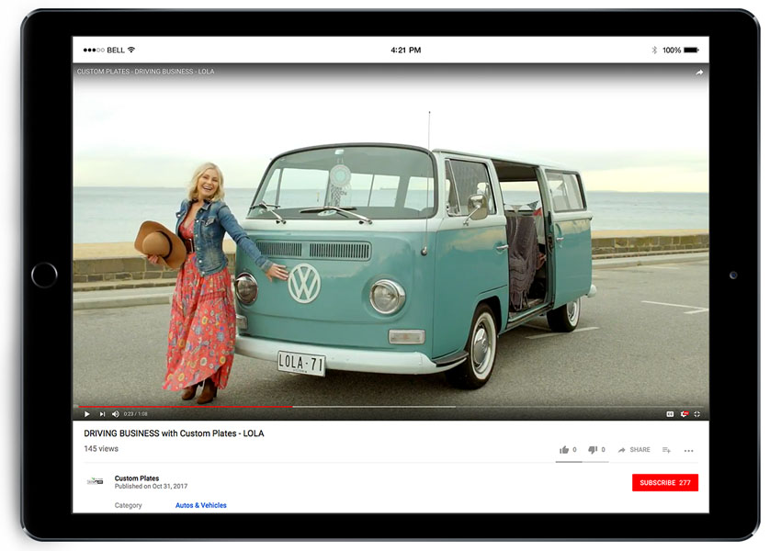Like the video with the thumbs-up icon
Viewport: 781px width, 551px height.
click(564, 450)
